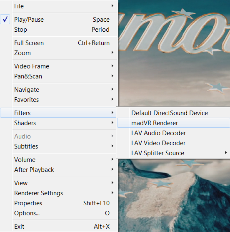Open the File submenu
230x232 pixels.
[x=59, y=6]
